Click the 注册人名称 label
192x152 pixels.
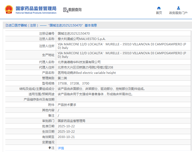pos(47,39)
